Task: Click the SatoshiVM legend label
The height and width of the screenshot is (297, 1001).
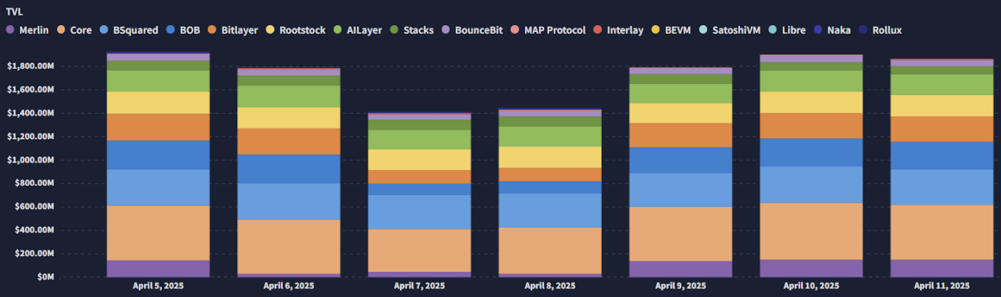Action: point(736,31)
